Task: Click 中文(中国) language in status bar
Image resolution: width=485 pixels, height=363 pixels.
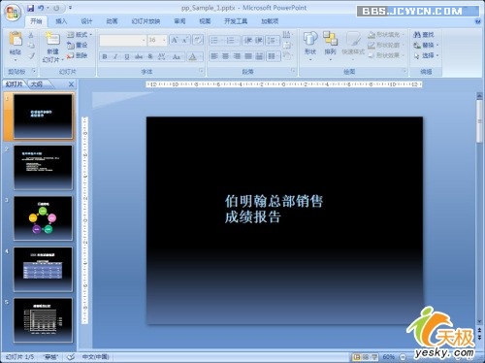Action: tap(95, 357)
